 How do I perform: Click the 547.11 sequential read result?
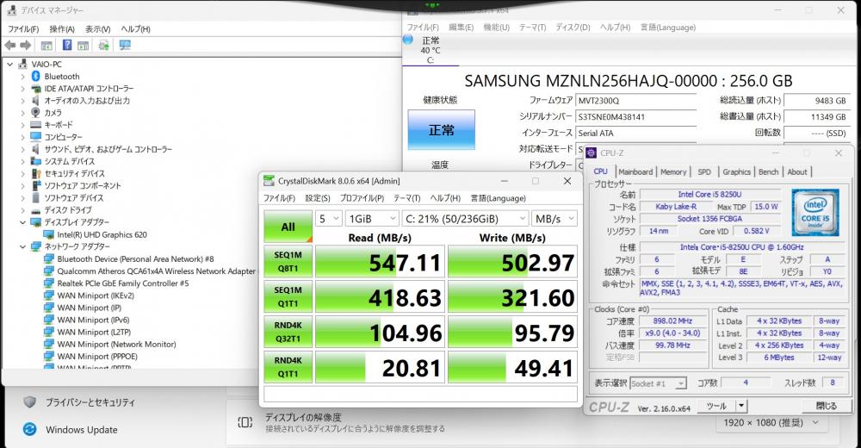coord(380,262)
